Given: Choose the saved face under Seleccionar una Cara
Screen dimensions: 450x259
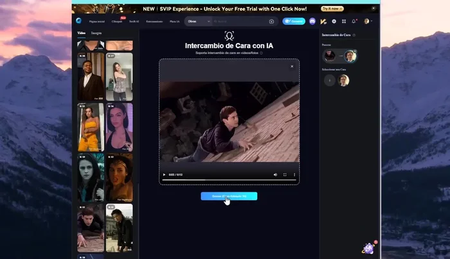Looking at the screenshot, I should [343, 80].
